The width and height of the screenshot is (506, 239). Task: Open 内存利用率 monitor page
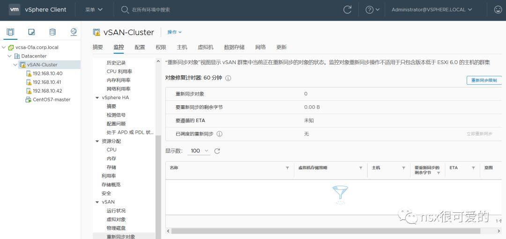119,80
